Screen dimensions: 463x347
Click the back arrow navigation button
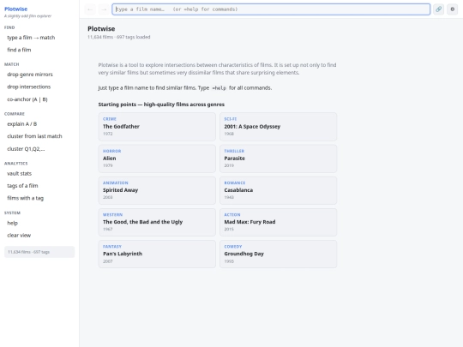coord(90,9)
